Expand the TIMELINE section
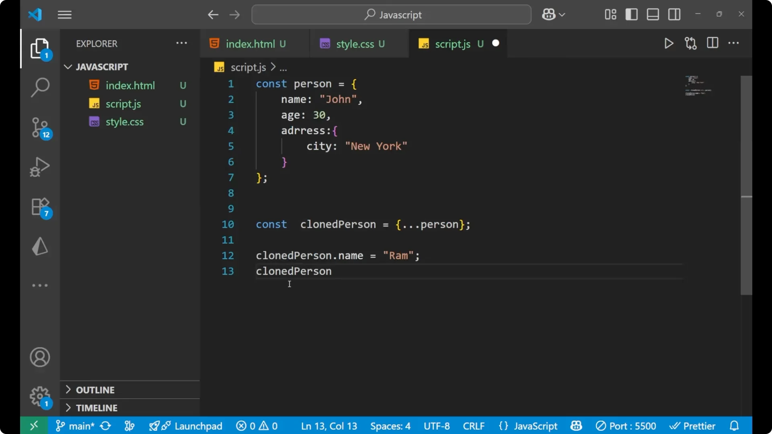This screenshot has width=772, height=434. click(x=96, y=407)
